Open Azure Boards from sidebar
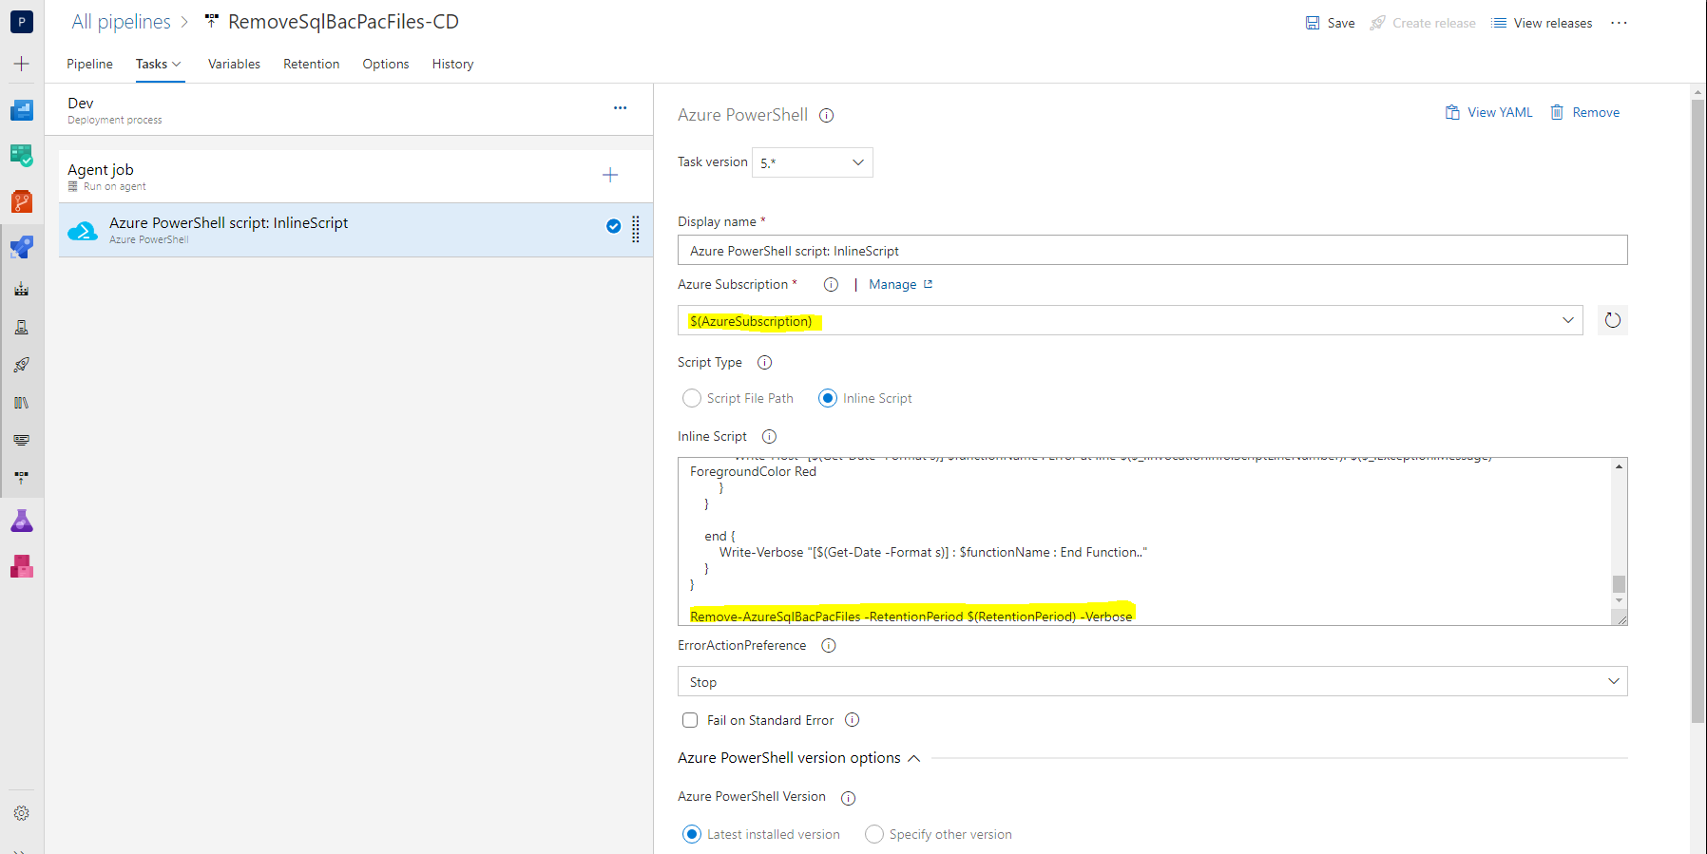 21,110
